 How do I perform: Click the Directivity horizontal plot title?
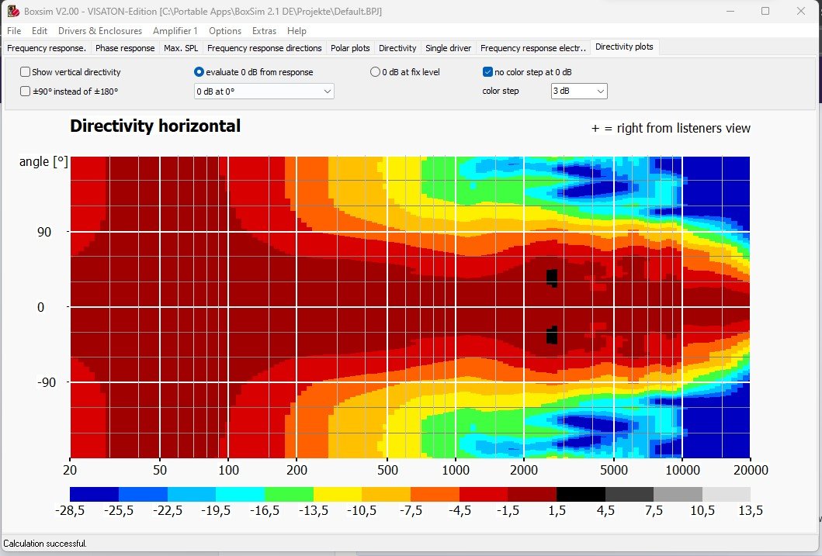pos(155,126)
